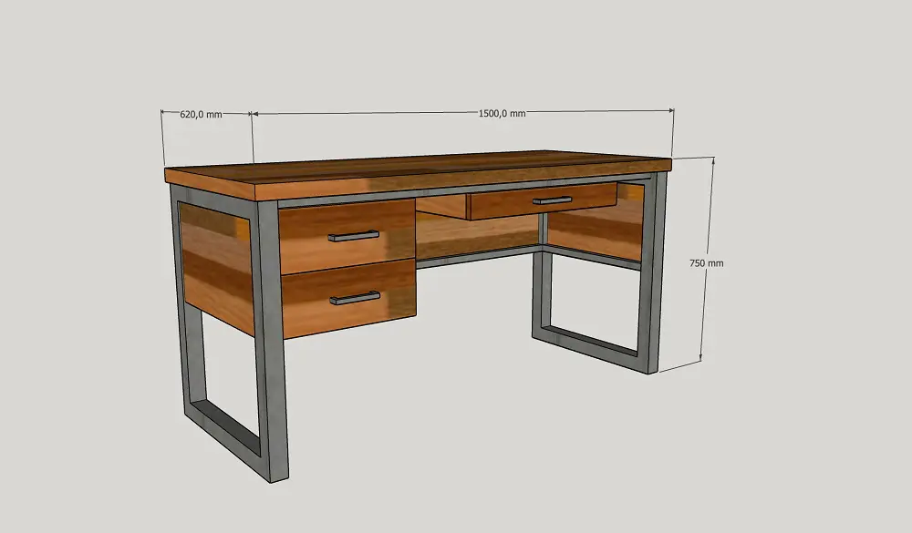Click the upper left drawer handle
Screen dimensions: 912x533
(353, 236)
